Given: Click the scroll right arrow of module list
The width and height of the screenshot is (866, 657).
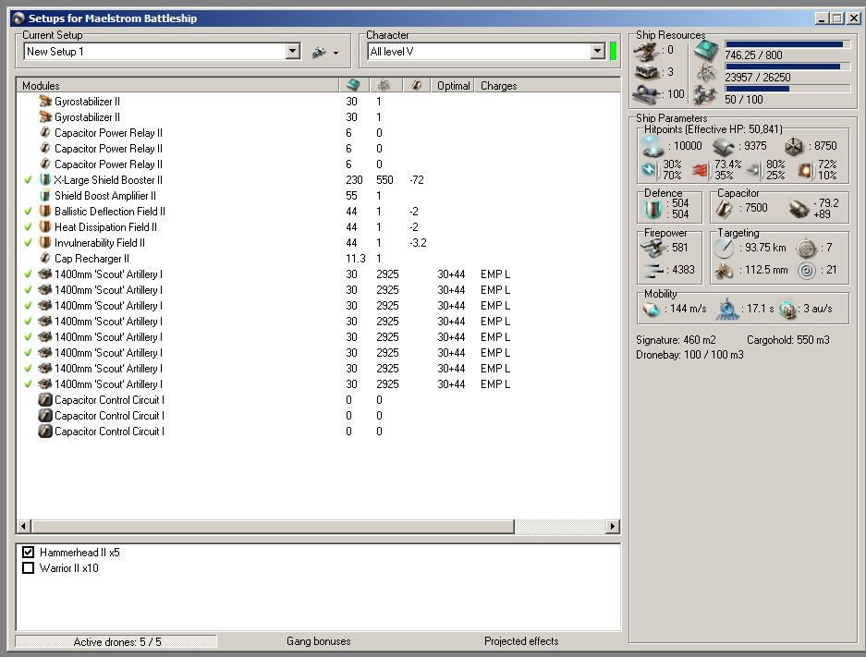Looking at the screenshot, I should coord(612,526).
